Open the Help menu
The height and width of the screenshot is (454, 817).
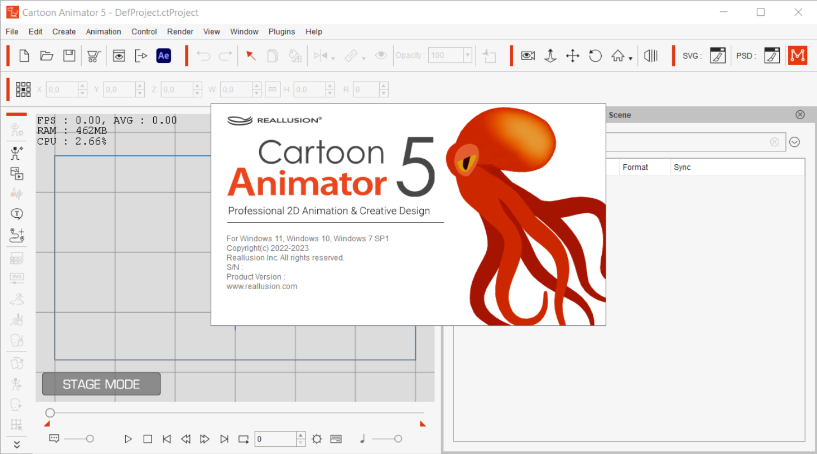[x=314, y=32]
